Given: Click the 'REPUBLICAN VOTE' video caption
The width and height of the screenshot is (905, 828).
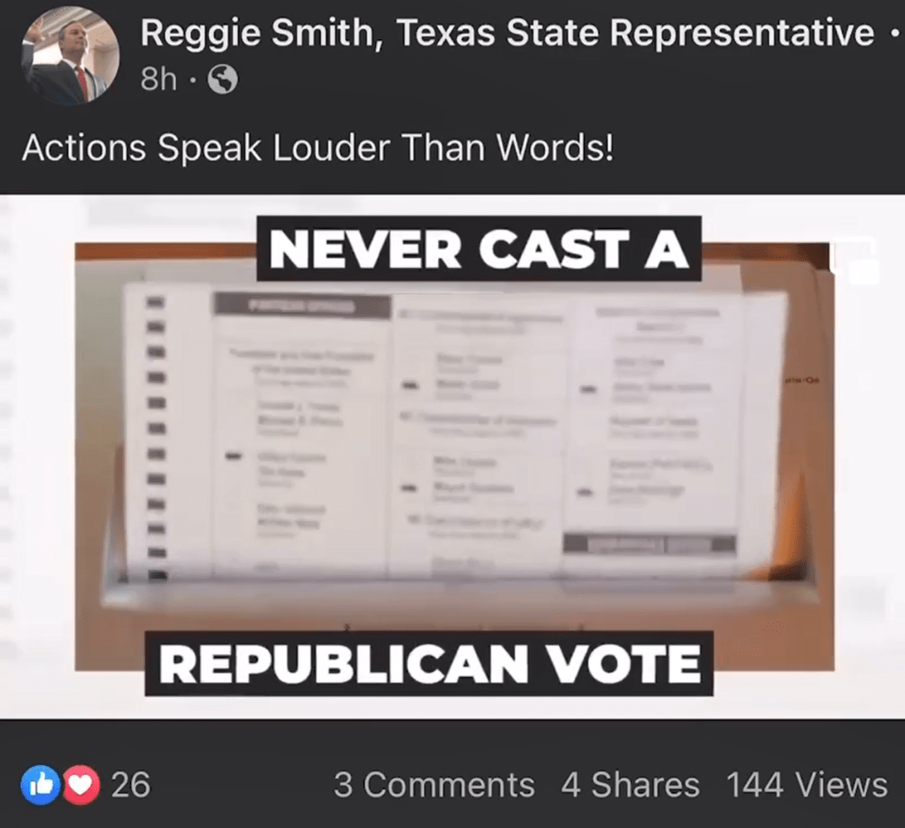Looking at the screenshot, I should tap(429, 663).
